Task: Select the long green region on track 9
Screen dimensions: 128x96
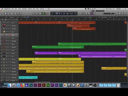Action: [x=58, y=47]
